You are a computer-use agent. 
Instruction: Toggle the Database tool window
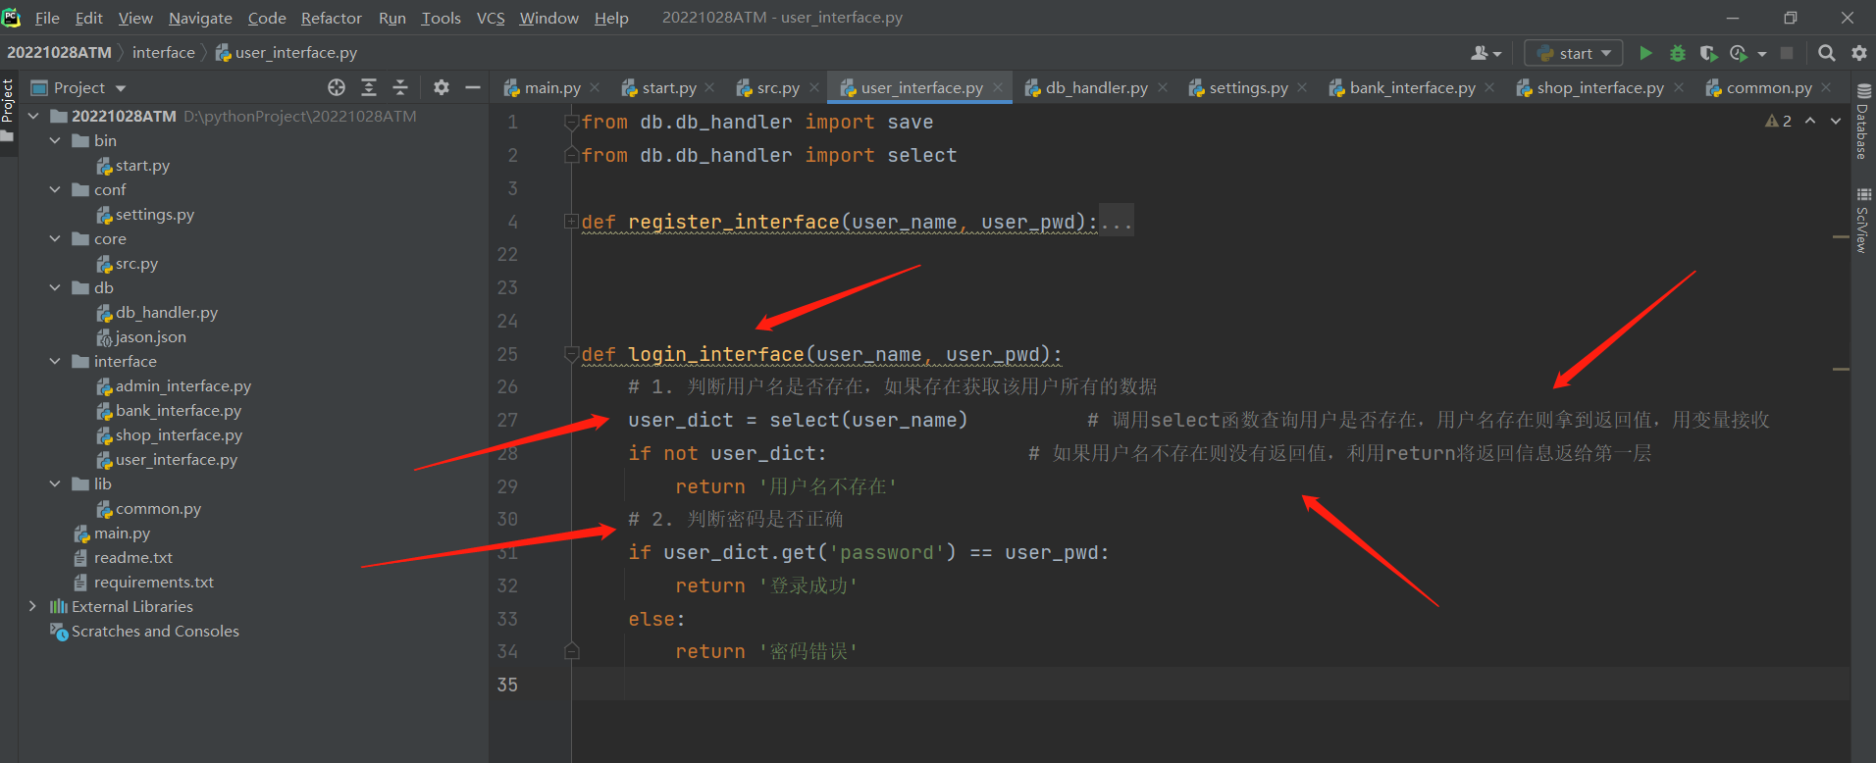1862,122
